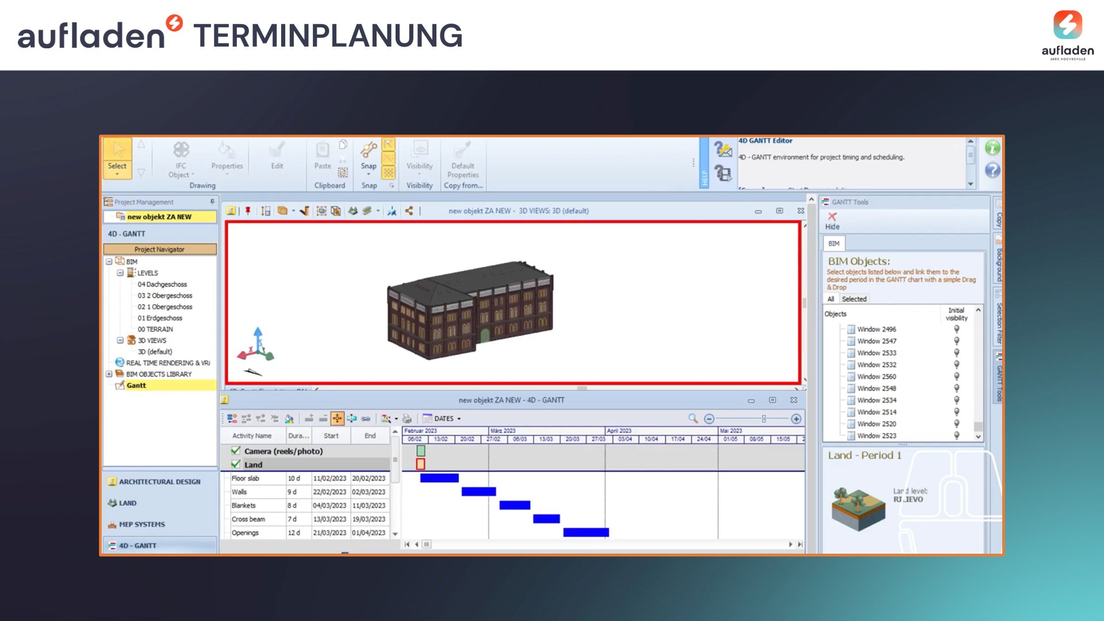Click the level height icon in 3D toolbar
This screenshot has height=621, width=1104.
coord(266,211)
